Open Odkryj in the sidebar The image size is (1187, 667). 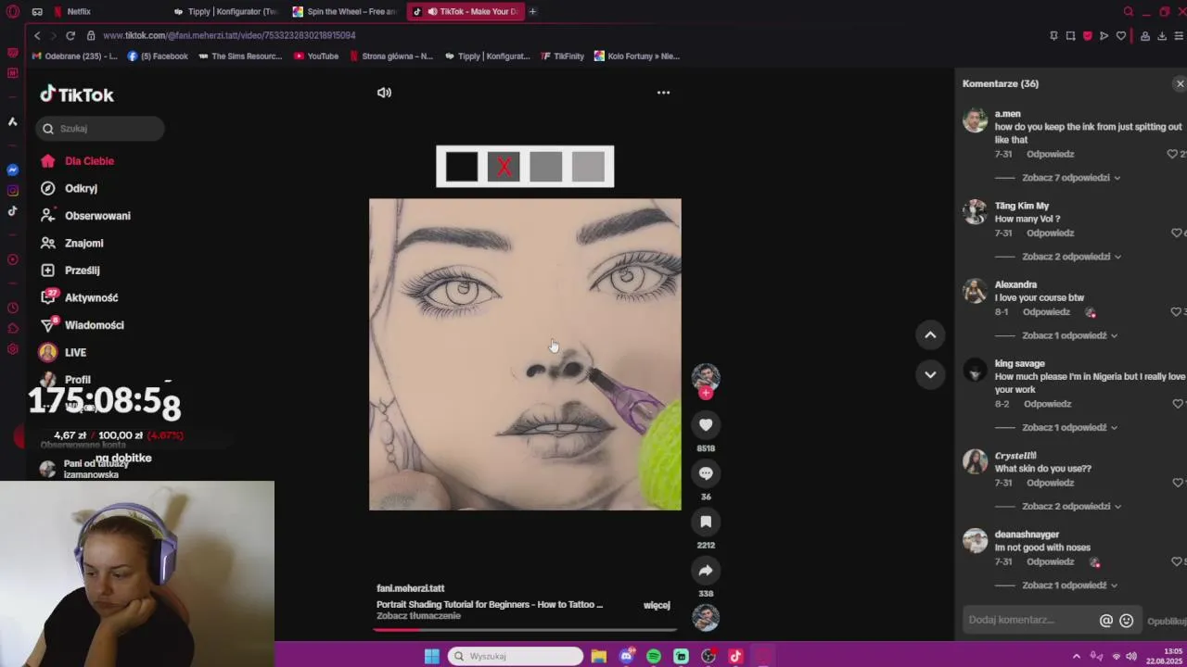(81, 188)
